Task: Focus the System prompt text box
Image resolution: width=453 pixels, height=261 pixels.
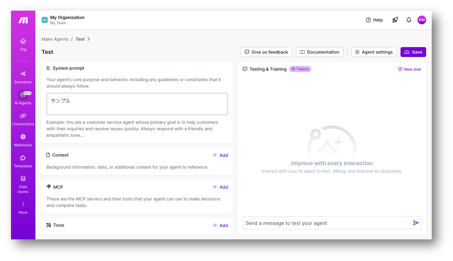Action: [x=137, y=104]
